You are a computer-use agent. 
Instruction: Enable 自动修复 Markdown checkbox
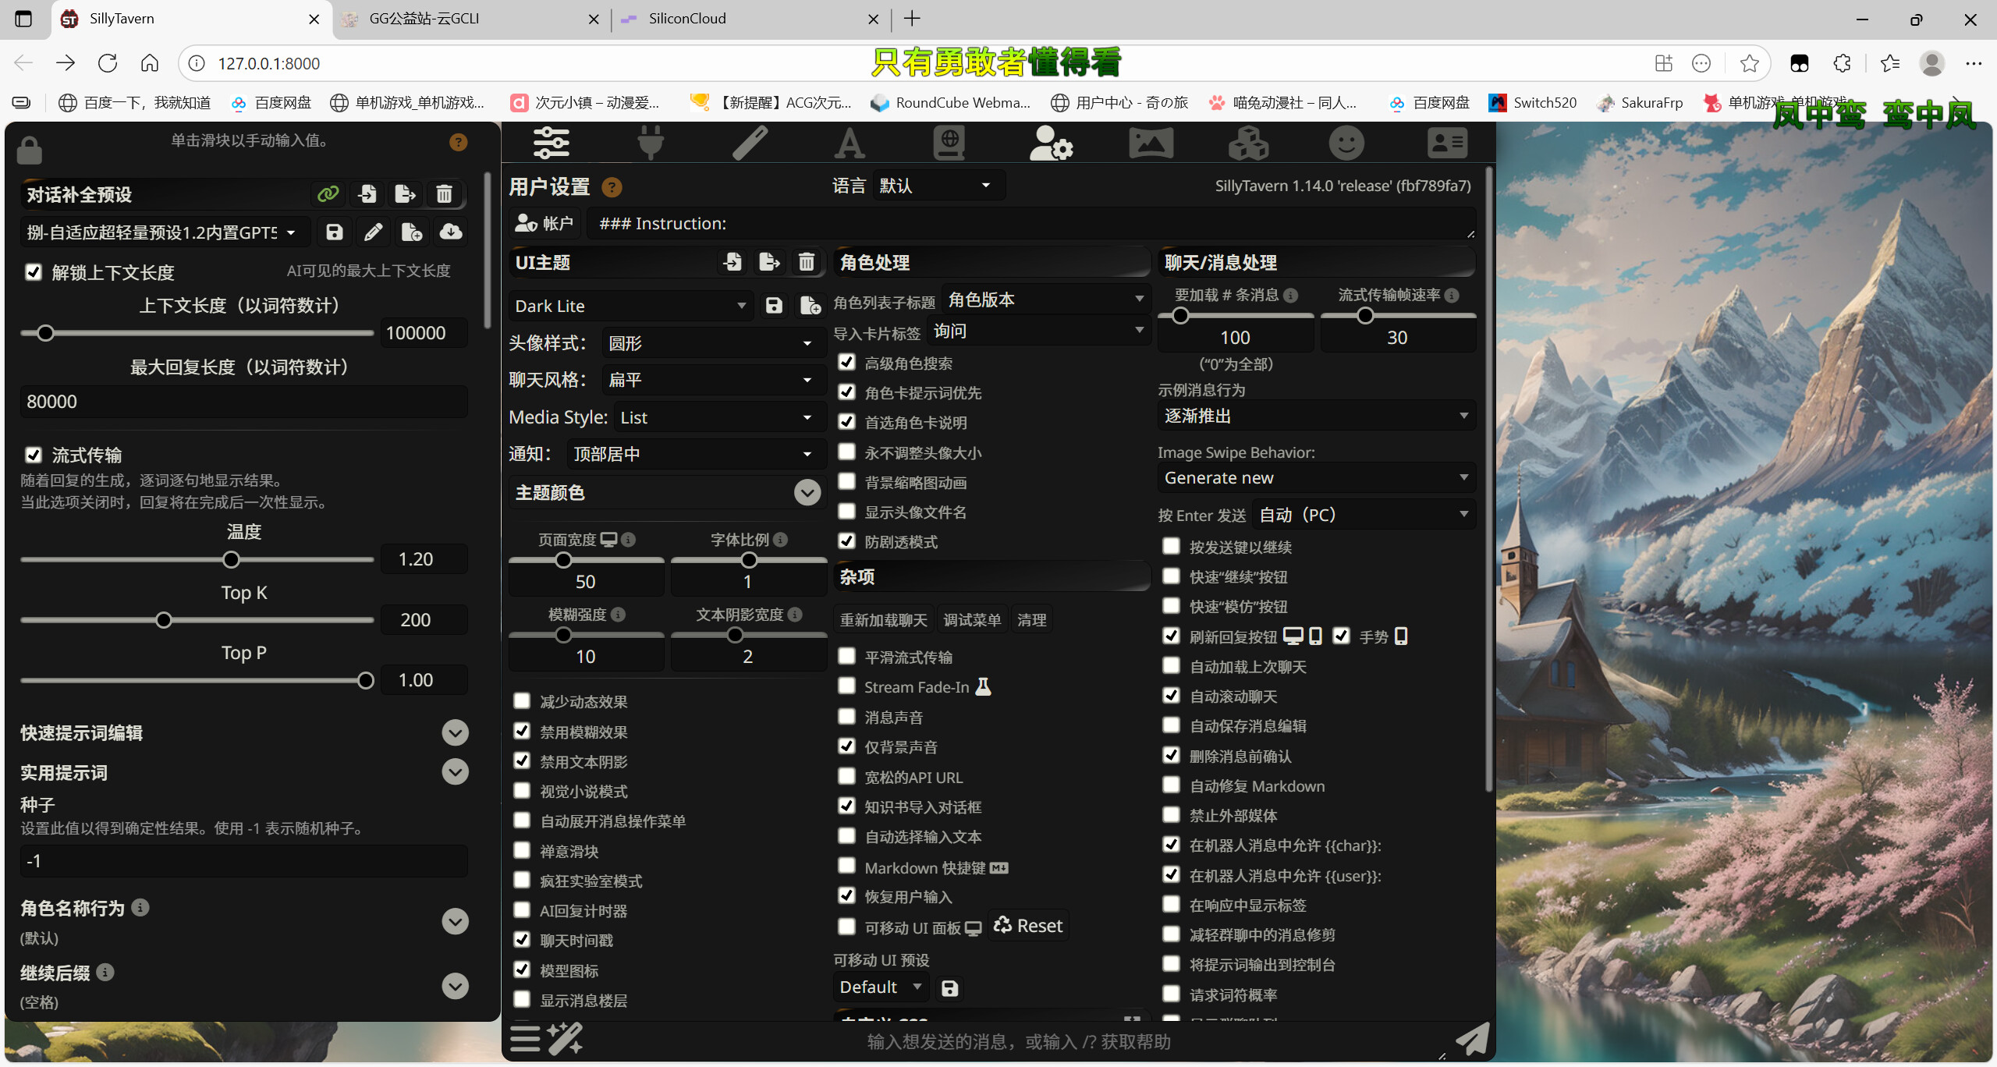tap(1171, 785)
